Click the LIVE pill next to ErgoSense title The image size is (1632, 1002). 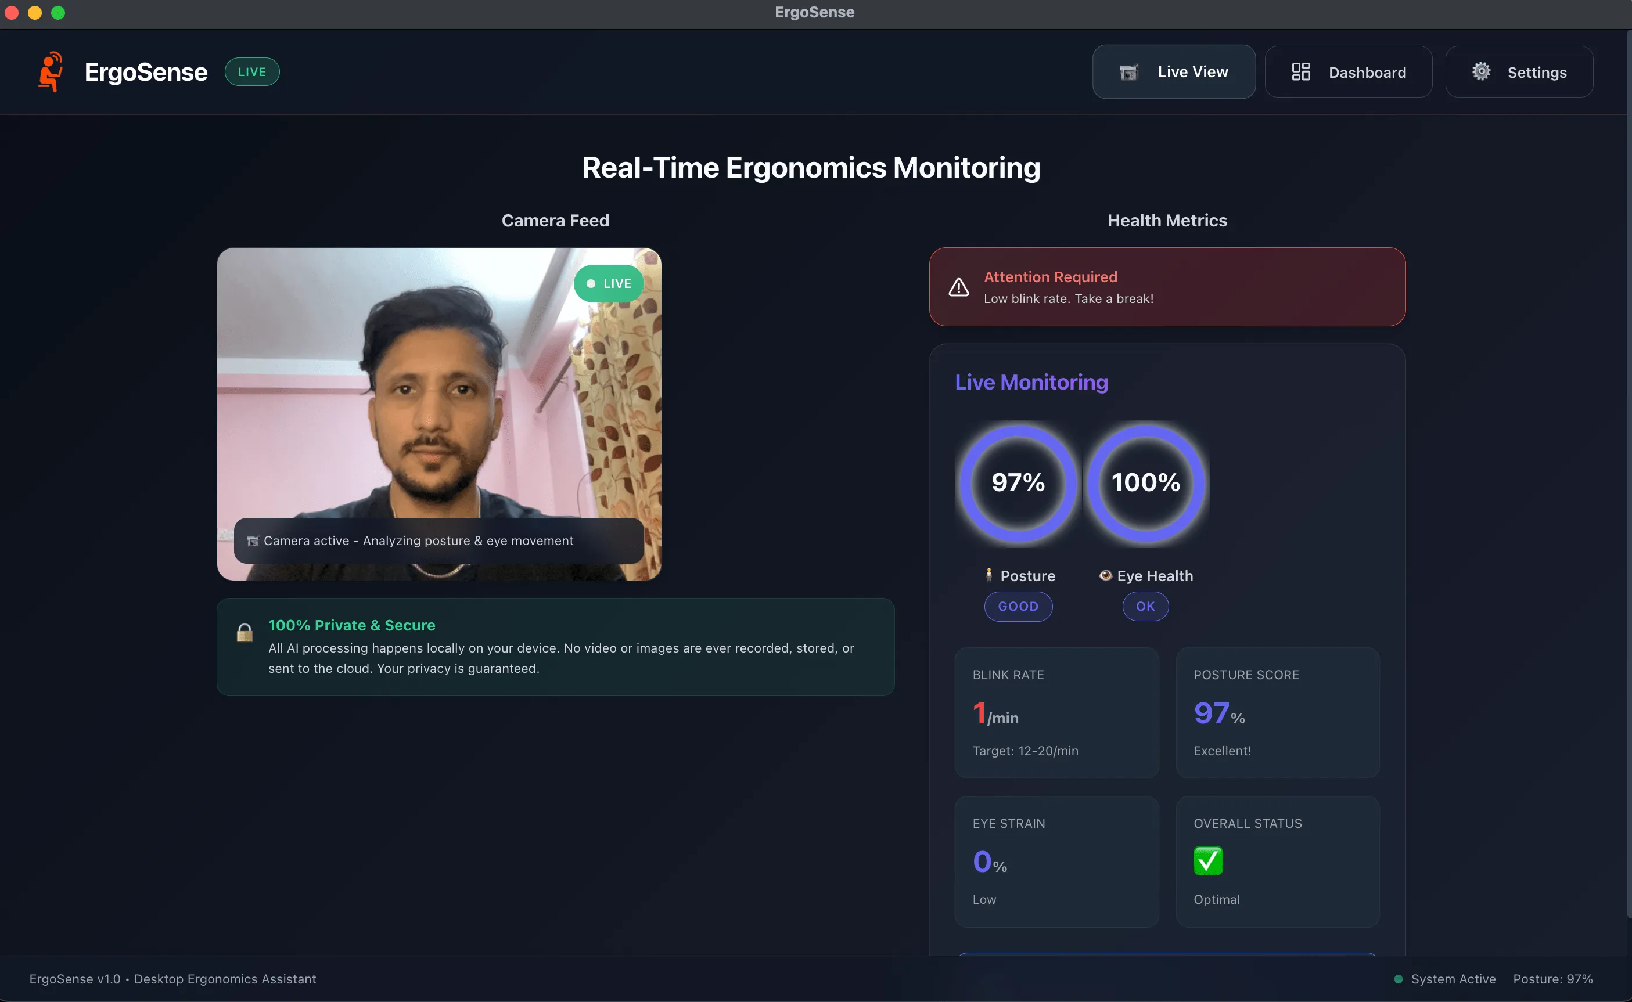click(252, 71)
